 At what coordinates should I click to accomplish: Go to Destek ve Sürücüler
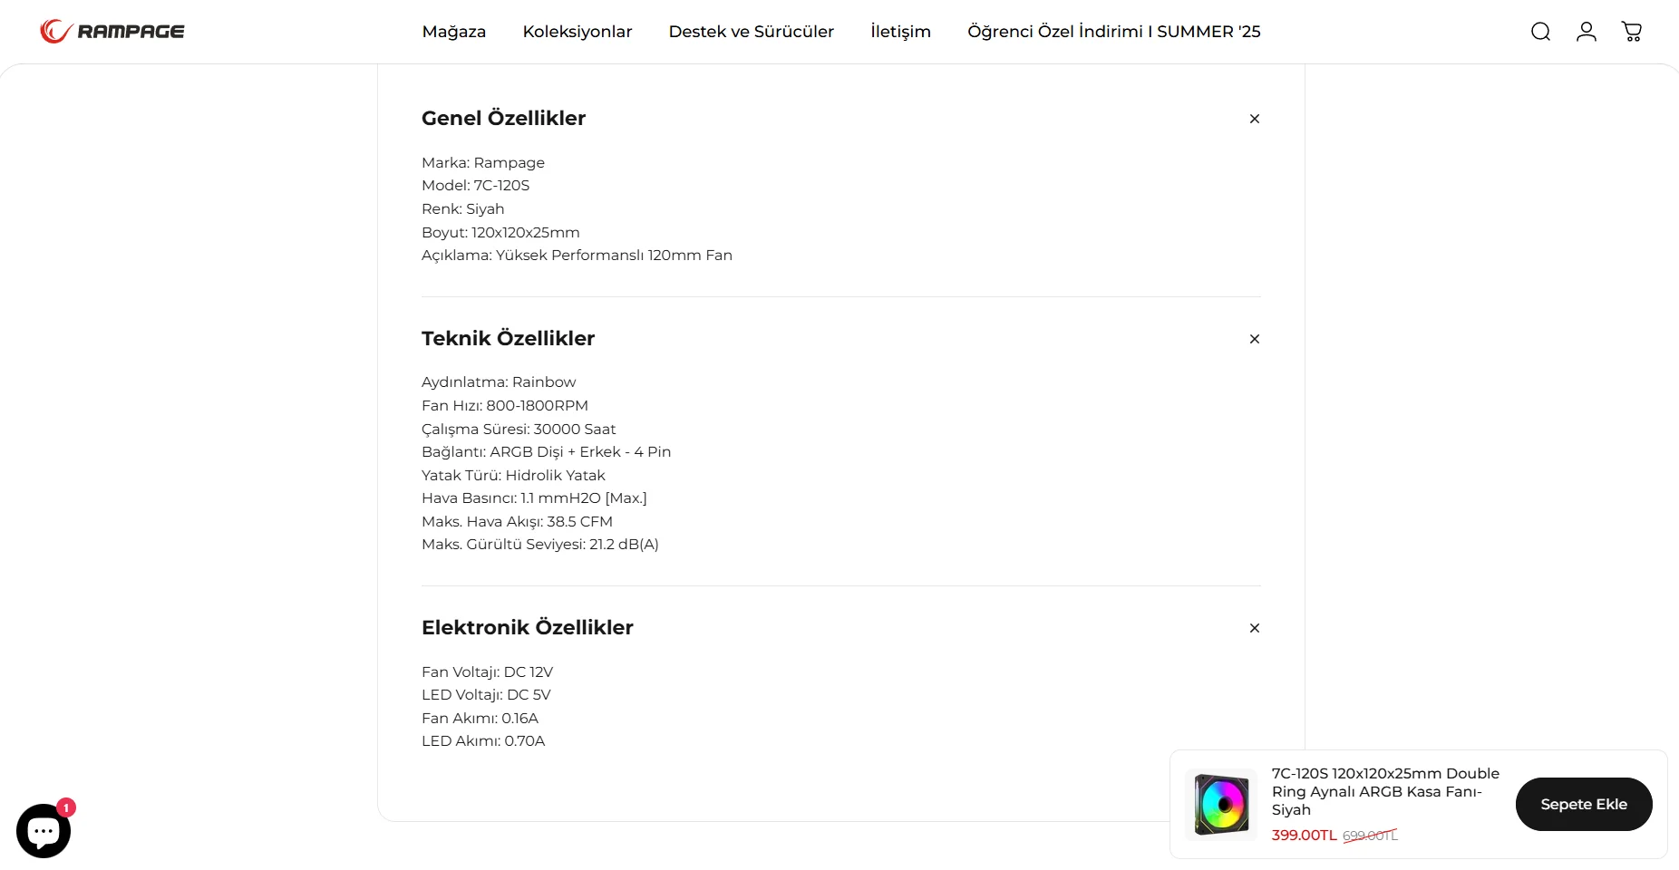point(752,32)
